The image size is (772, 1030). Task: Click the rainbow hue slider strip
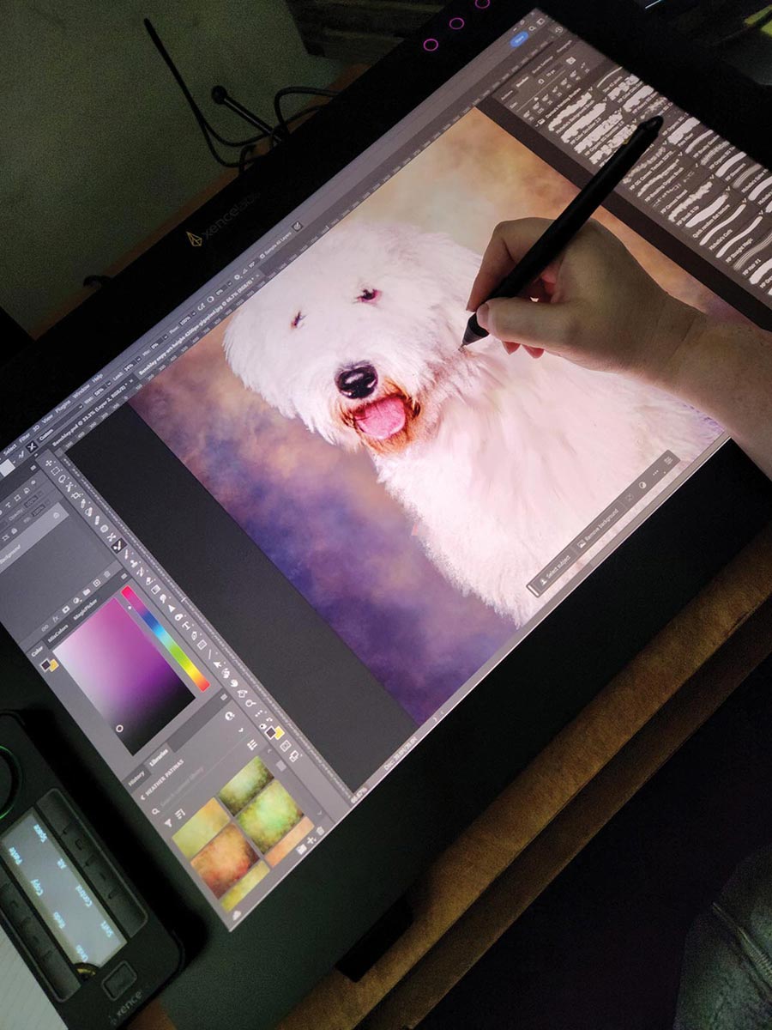click(x=166, y=637)
